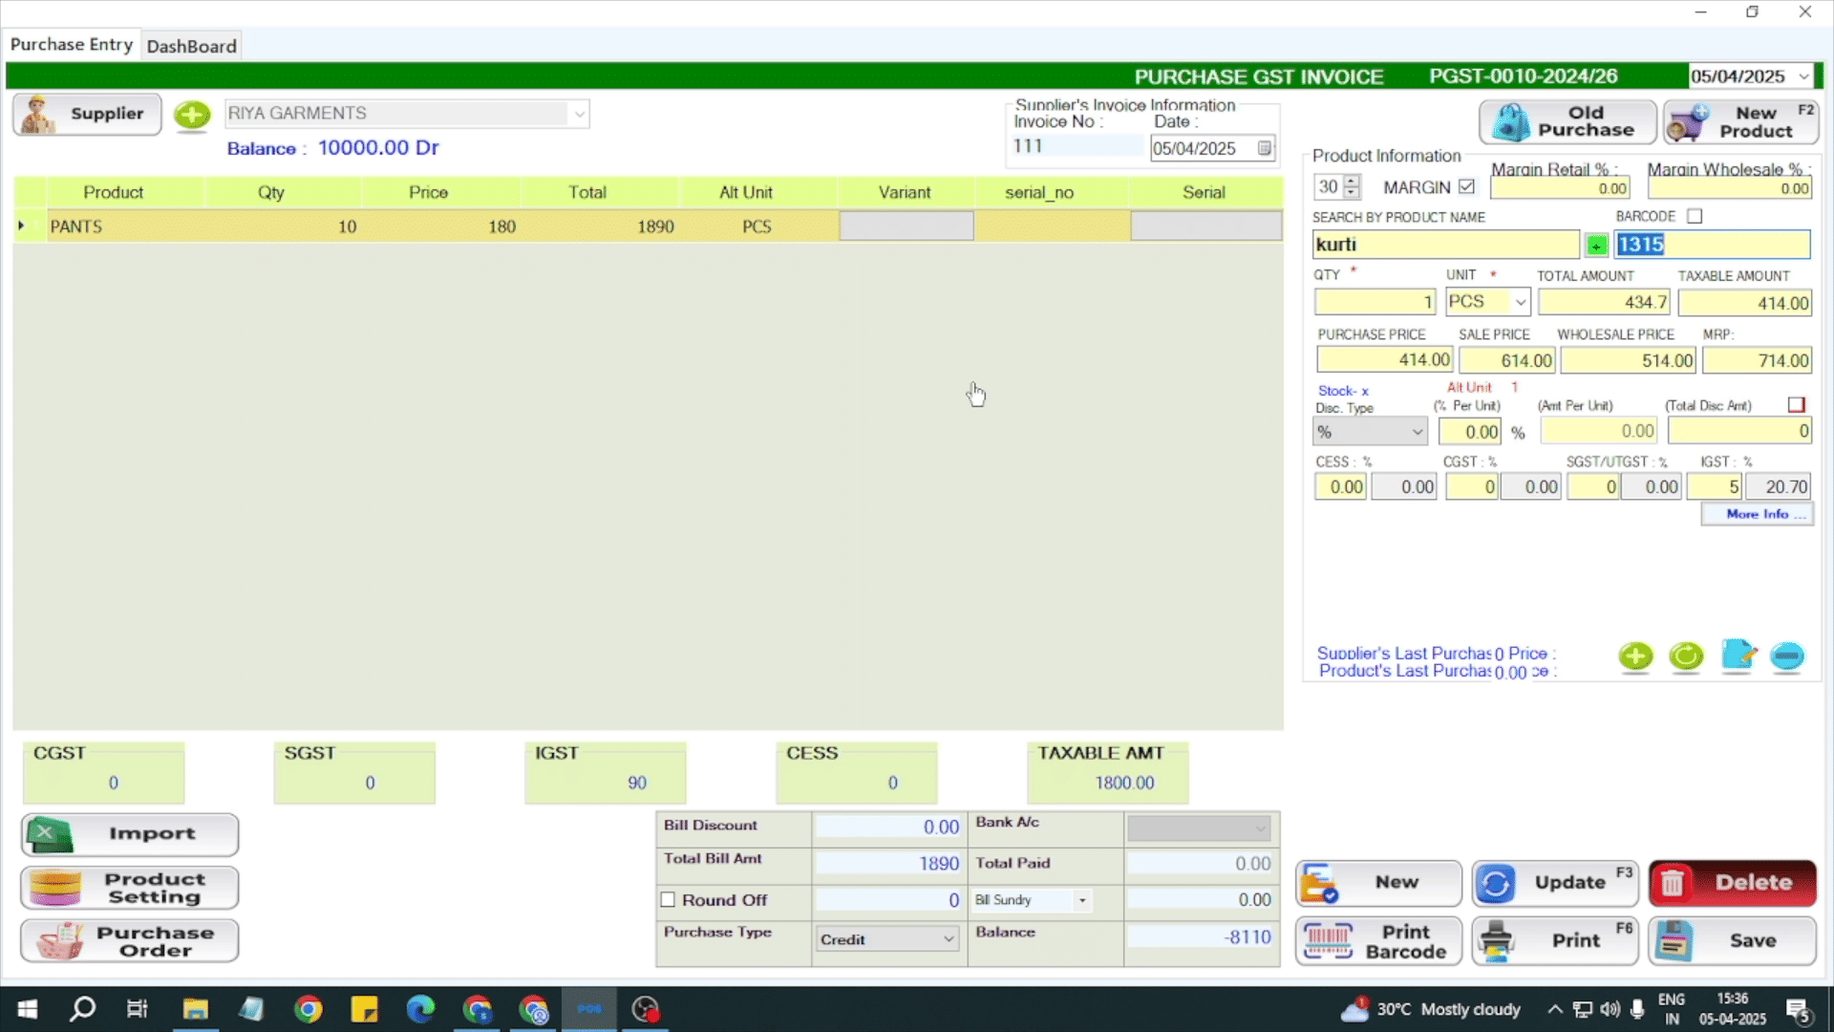The height and width of the screenshot is (1032, 1834).
Task: Click the green add item icon near Last Purchase
Action: (x=1635, y=656)
